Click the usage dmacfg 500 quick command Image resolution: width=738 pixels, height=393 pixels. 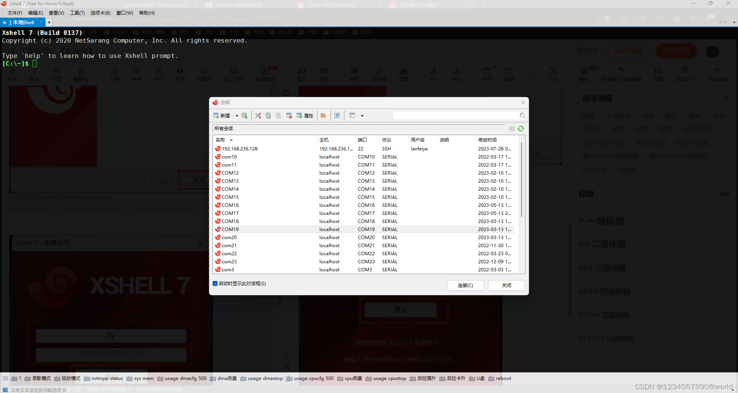(182, 378)
